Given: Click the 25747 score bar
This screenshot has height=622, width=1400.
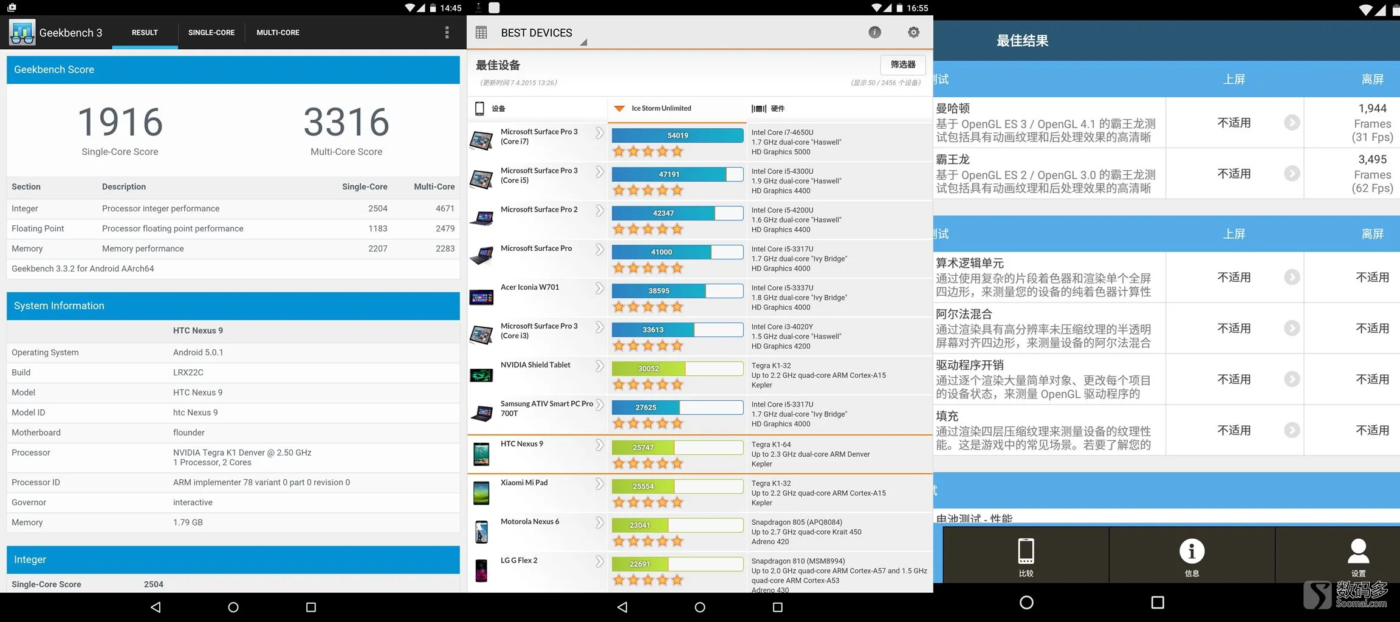Looking at the screenshot, I should [678, 448].
